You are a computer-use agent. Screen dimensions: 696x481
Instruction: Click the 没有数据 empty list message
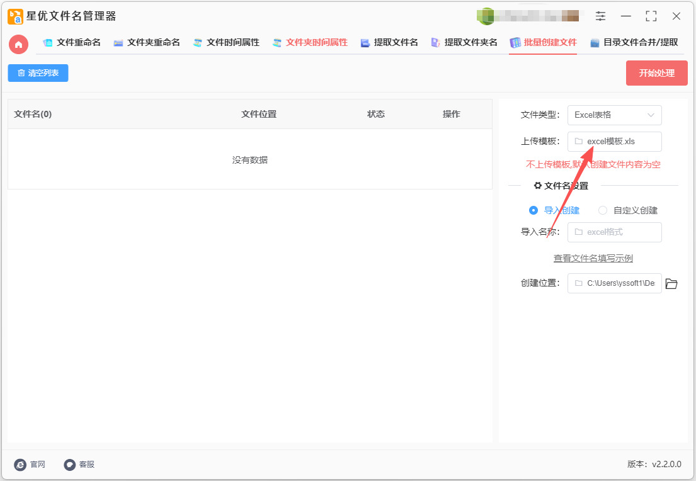point(250,160)
